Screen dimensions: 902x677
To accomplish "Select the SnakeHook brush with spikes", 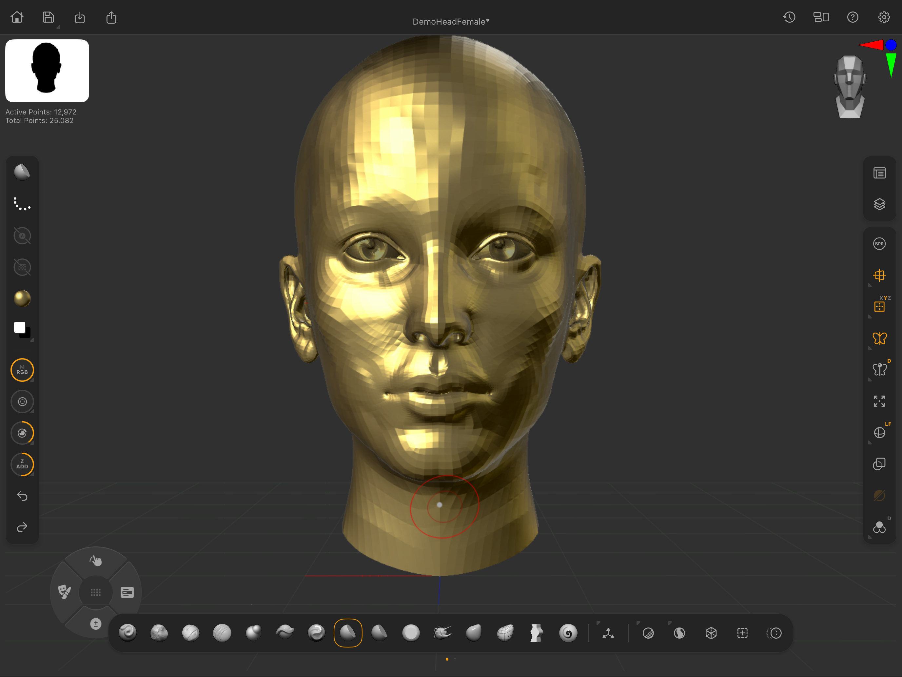I will (x=442, y=633).
